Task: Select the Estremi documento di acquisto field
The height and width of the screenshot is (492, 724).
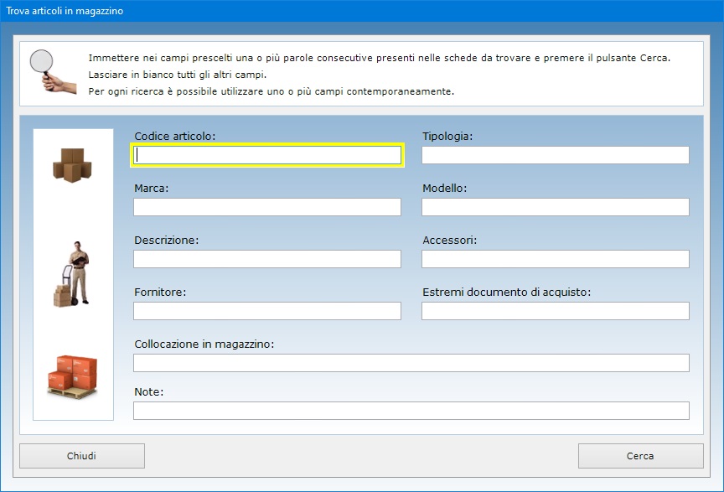Action: pyautogui.click(x=556, y=311)
